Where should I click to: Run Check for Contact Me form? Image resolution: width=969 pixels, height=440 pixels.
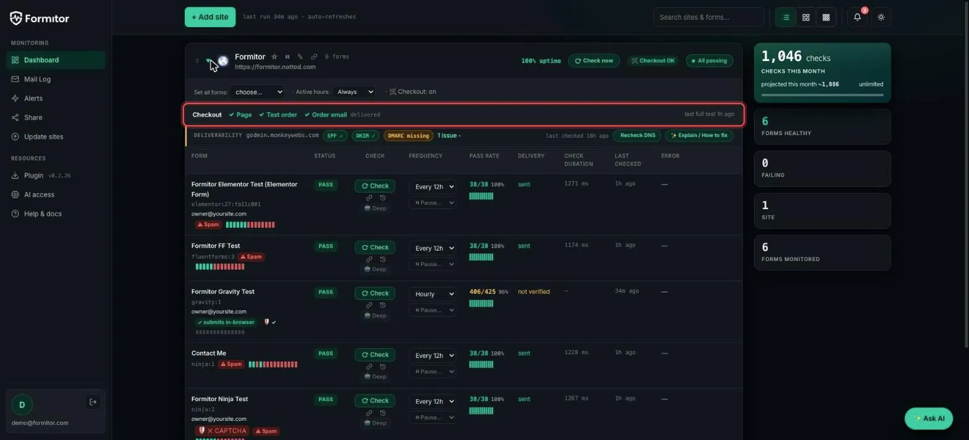(375, 355)
